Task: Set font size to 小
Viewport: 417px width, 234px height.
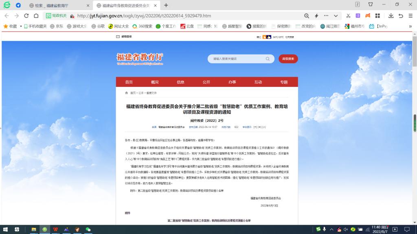Action: 264,127
